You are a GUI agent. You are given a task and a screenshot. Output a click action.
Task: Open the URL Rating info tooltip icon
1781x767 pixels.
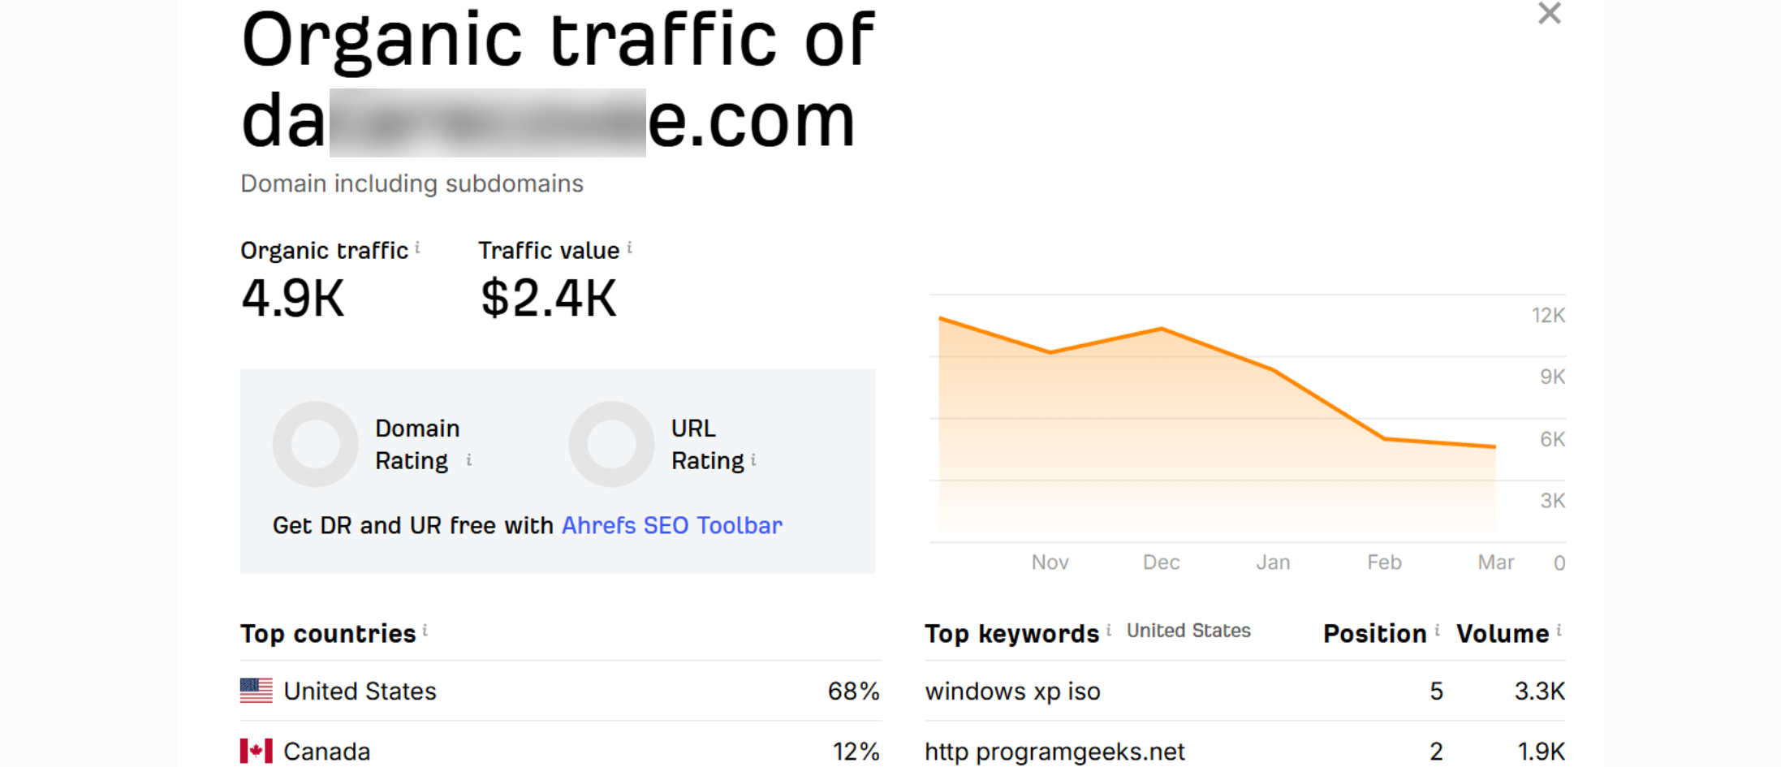click(x=753, y=460)
